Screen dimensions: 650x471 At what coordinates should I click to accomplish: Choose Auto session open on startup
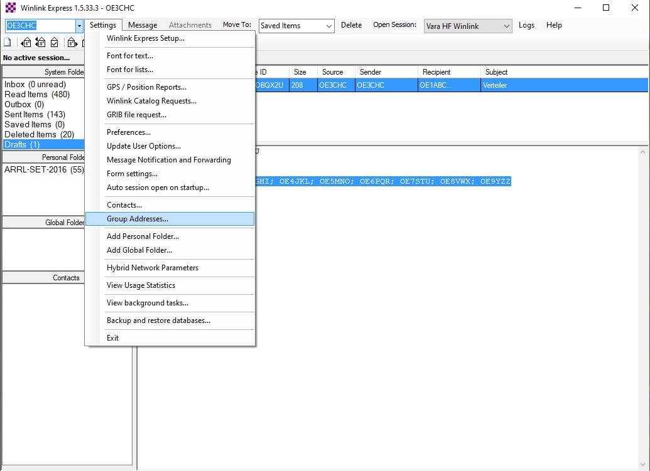coord(170,188)
